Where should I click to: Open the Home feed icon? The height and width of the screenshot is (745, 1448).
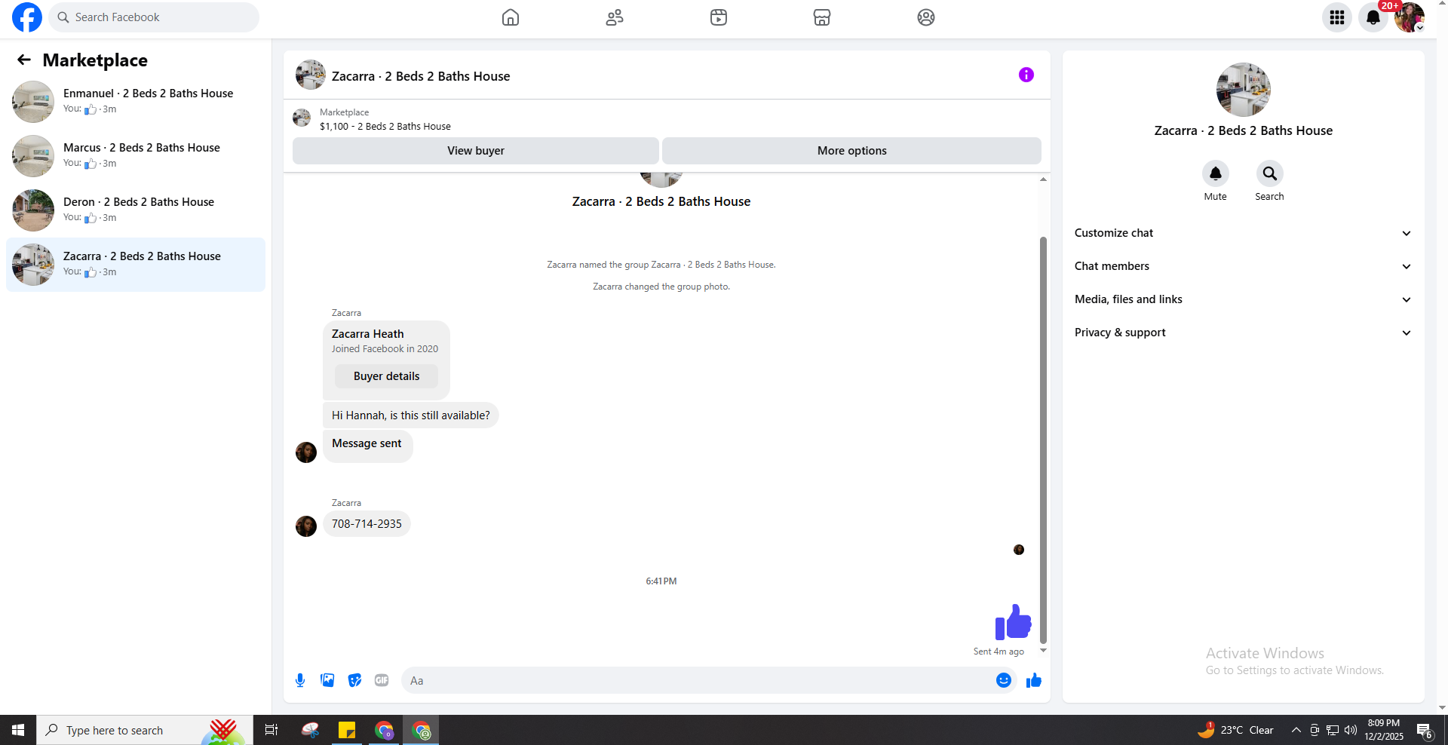511,17
